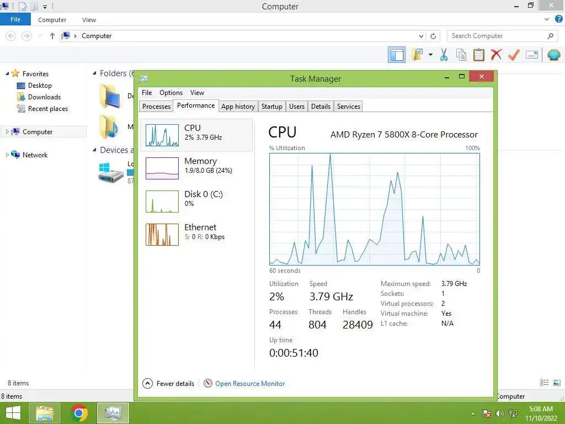Expand the Computer tree node
This screenshot has width=565, height=424.
tap(7, 132)
